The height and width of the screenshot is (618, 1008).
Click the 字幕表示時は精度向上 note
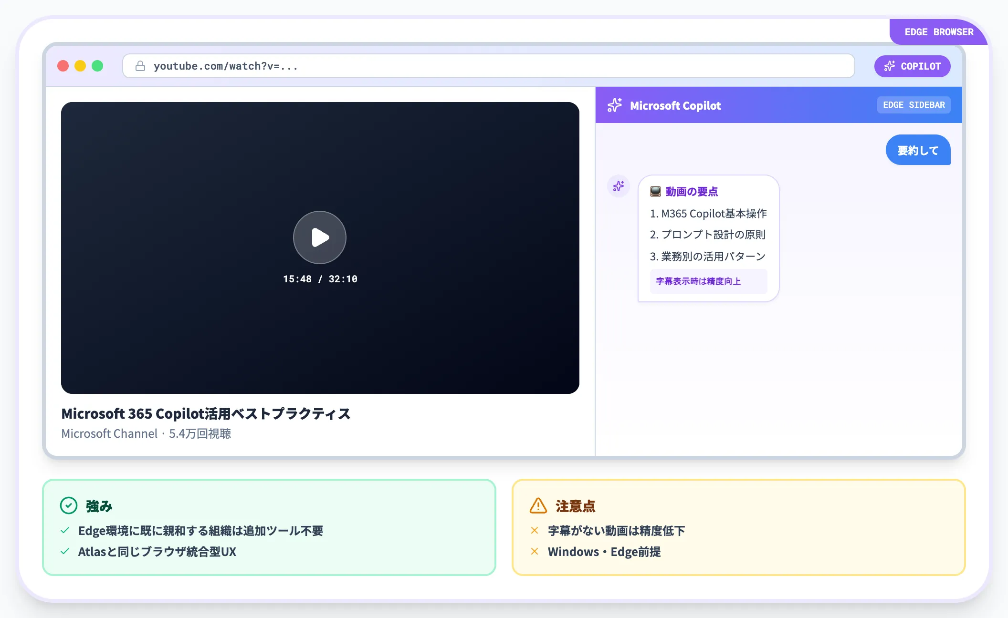708,281
